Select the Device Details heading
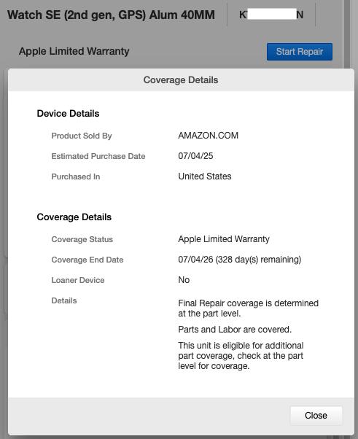The image size is (358, 439). tap(68, 113)
